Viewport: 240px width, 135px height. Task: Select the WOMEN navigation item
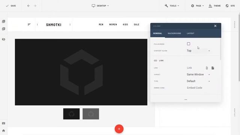113,24
